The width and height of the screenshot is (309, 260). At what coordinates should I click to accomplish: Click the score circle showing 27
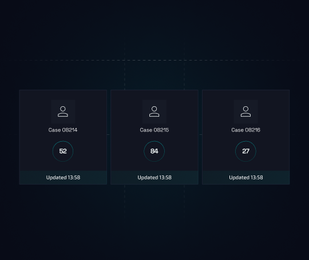click(245, 151)
